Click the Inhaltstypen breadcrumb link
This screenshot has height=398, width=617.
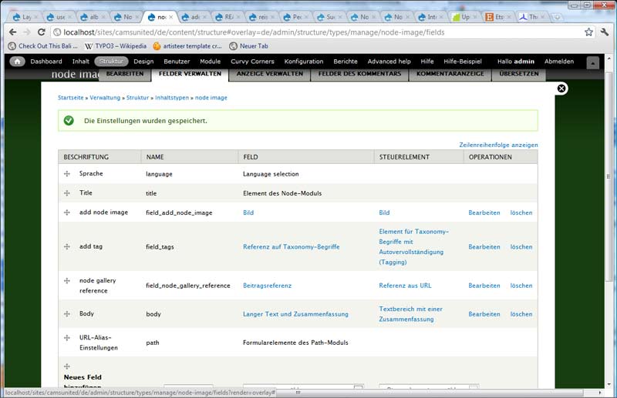tap(172, 98)
